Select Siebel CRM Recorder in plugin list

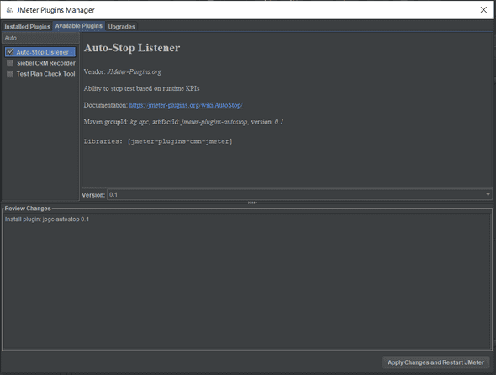(46, 63)
